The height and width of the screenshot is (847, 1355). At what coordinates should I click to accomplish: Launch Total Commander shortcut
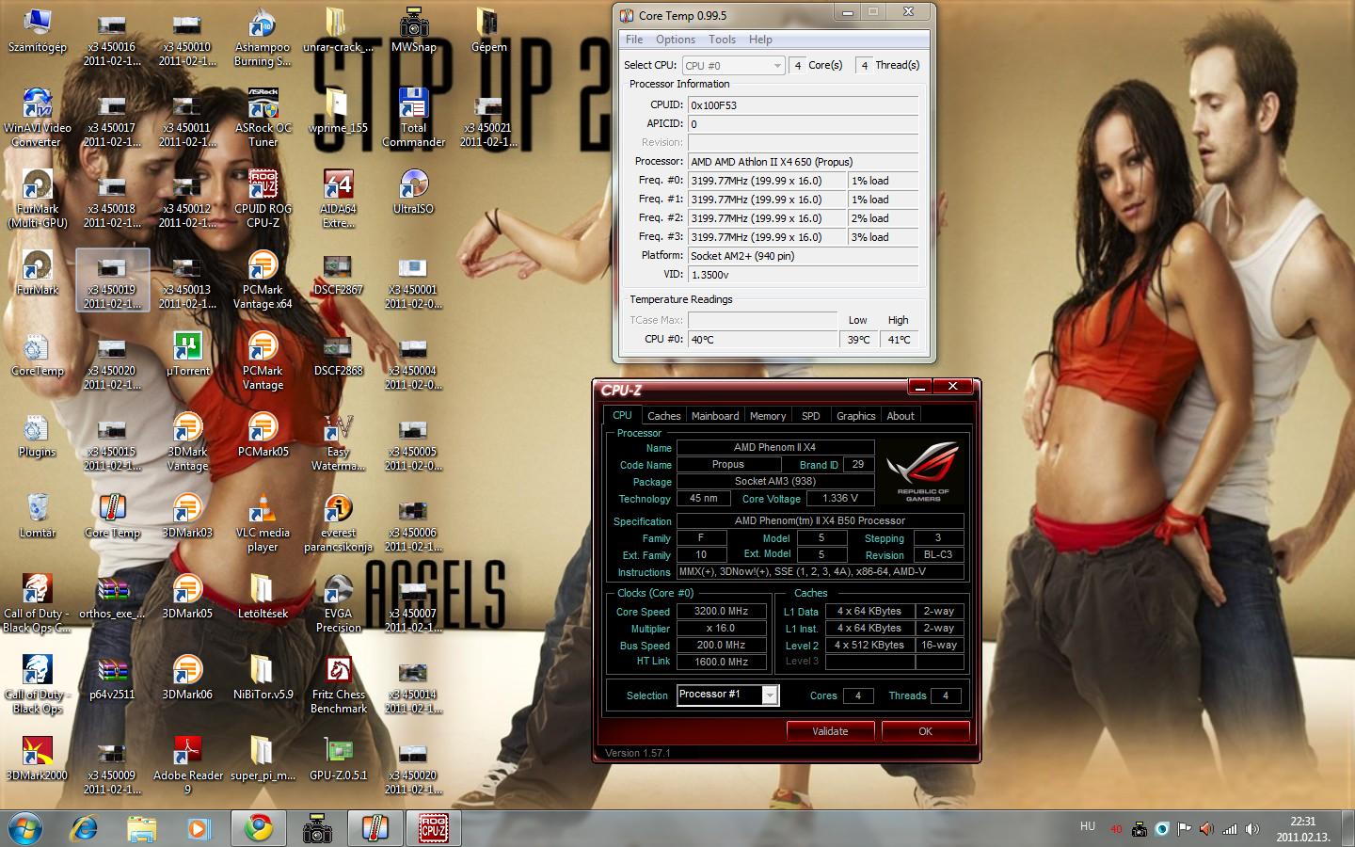[413, 118]
